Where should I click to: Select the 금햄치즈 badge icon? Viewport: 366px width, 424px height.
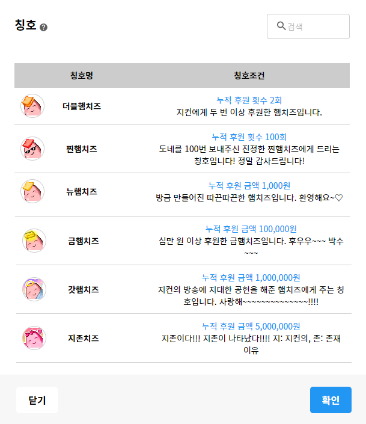(x=34, y=241)
